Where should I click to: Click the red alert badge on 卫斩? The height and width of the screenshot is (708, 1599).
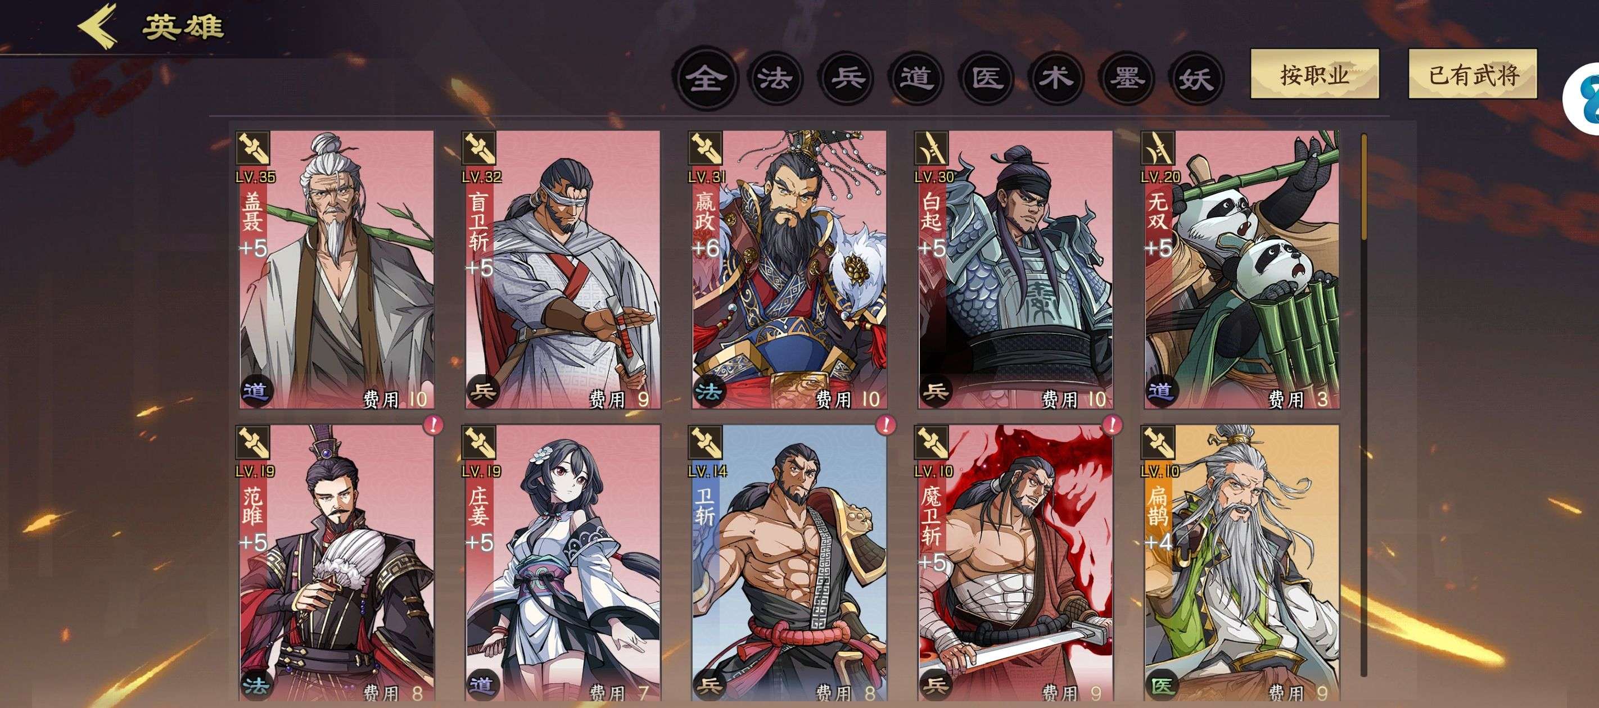(x=886, y=425)
